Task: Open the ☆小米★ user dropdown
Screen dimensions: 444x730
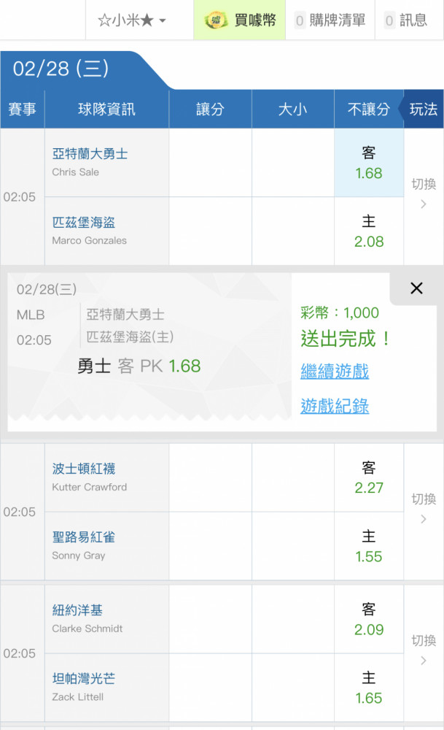Action: (x=132, y=20)
